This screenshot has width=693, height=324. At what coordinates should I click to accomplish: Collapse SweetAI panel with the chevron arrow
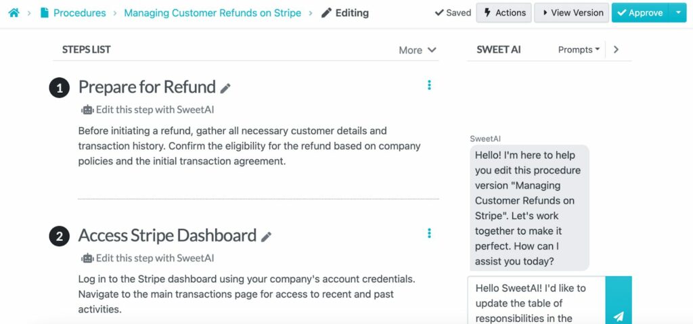click(x=615, y=49)
